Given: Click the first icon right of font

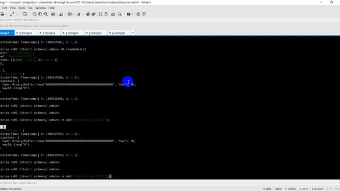Looking at the screenshot, I should coord(88,14).
